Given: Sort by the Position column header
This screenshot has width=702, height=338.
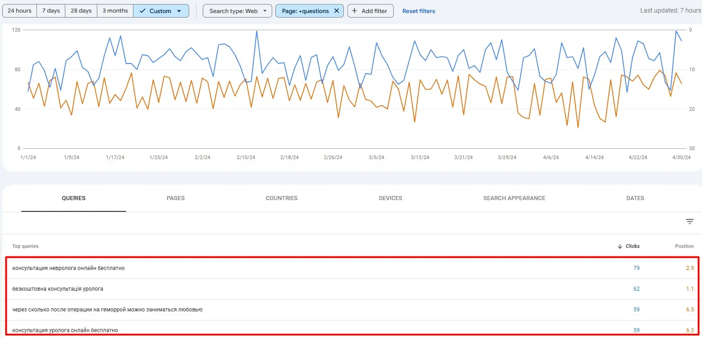Looking at the screenshot, I should tap(684, 246).
